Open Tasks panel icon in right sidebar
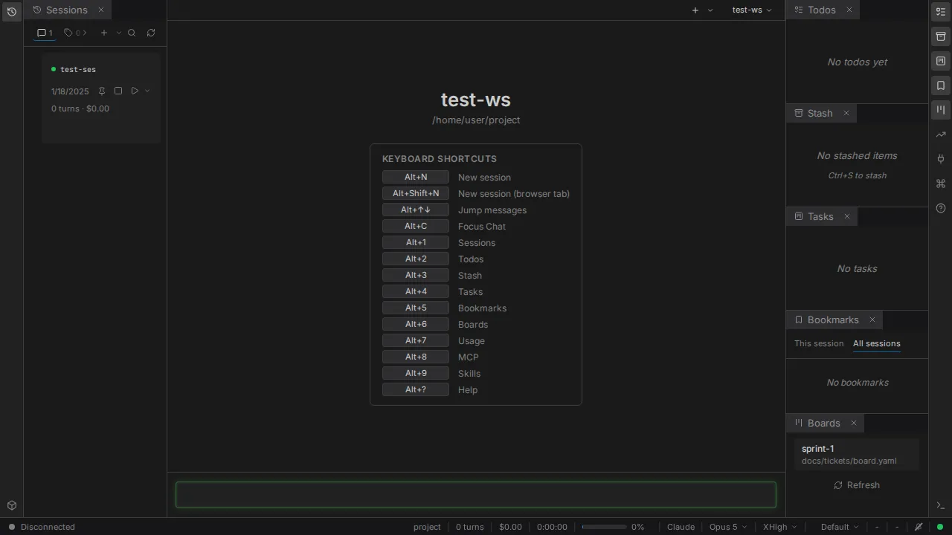The height and width of the screenshot is (535, 952). [x=941, y=61]
